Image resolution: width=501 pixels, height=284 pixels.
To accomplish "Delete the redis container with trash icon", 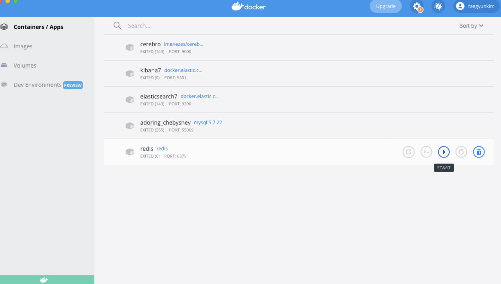I will [x=478, y=152].
